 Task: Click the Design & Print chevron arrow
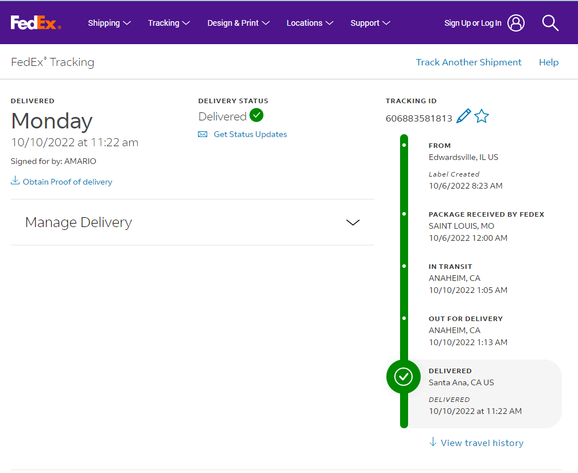(265, 23)
